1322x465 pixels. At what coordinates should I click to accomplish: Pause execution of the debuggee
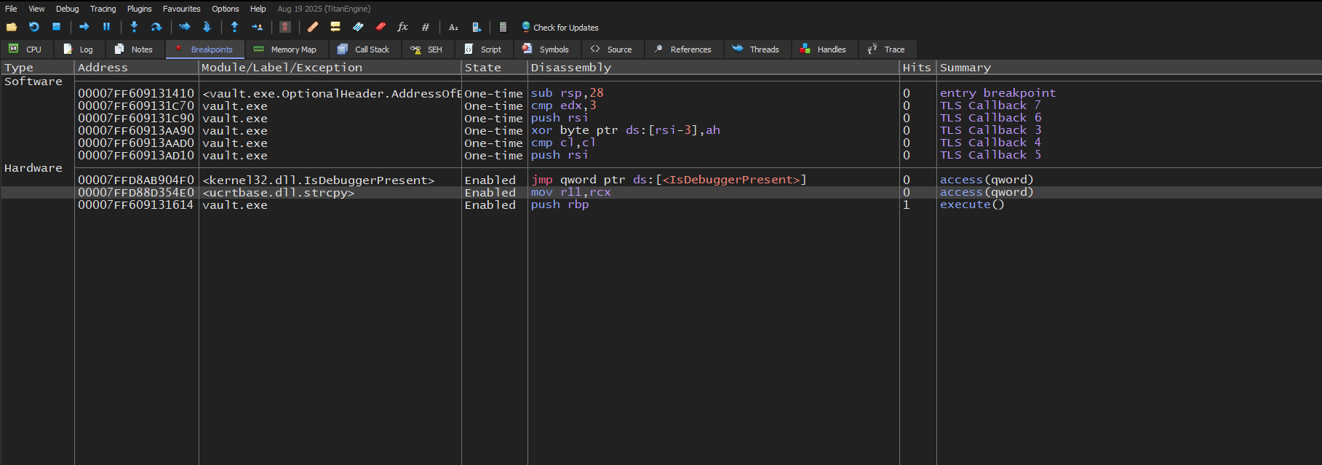click(106, 27)
